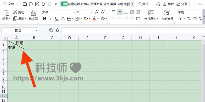
Task: Open the 文件 menu dropdown arrow
Action: point(17,4)
